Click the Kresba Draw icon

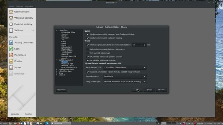coord(11,61)
